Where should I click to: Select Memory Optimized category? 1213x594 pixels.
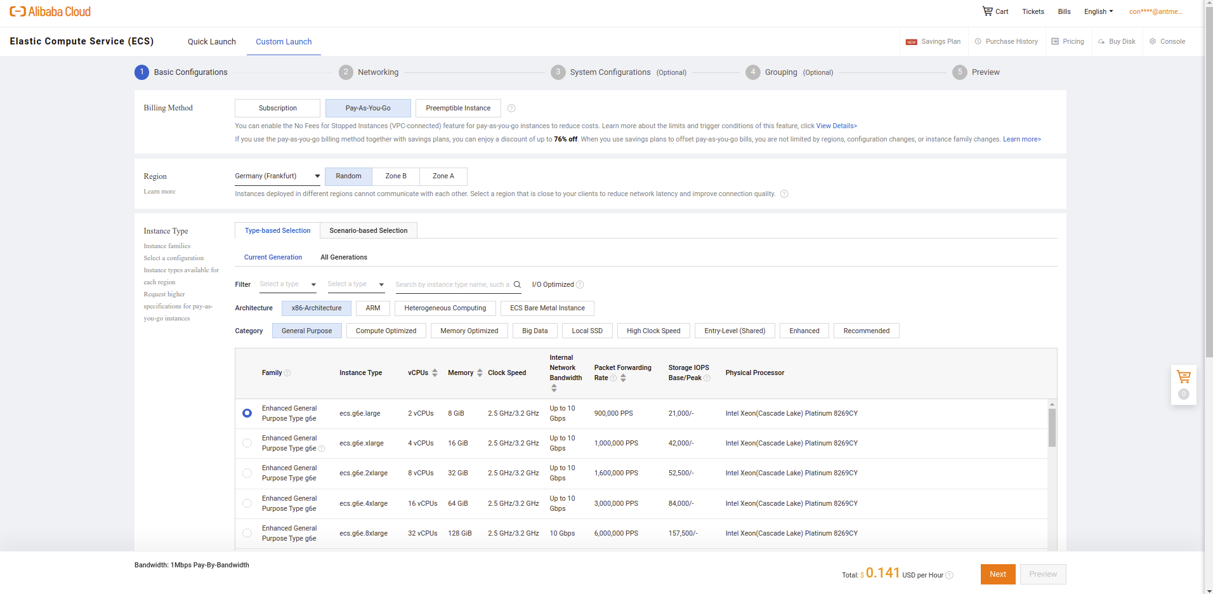click(x=469, y=331)
